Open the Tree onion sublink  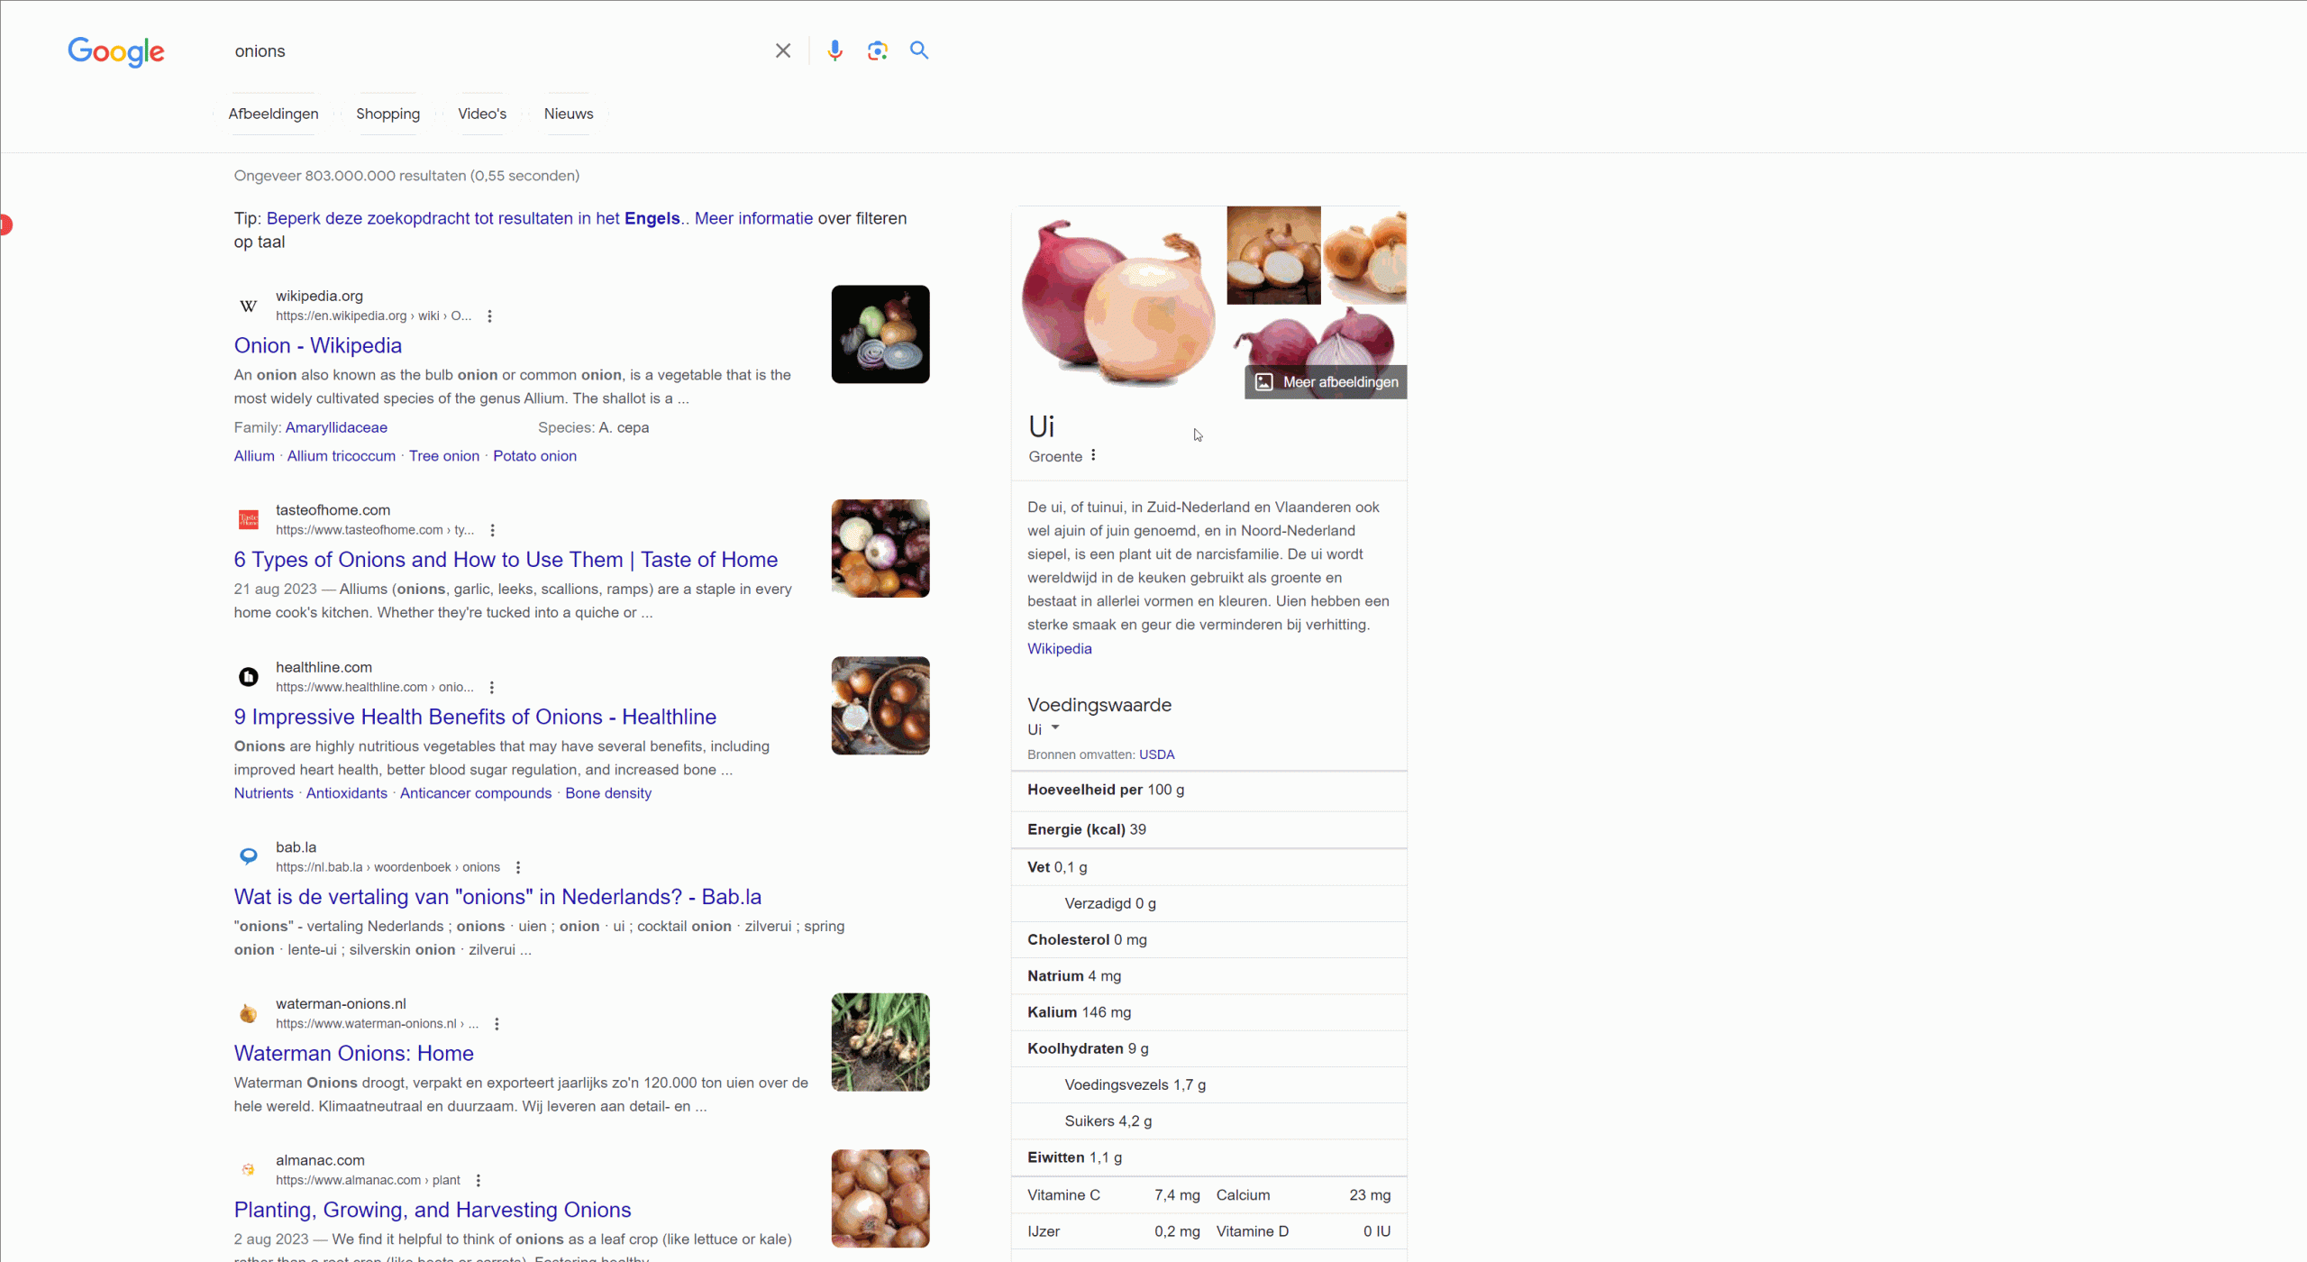pos(444,456)
